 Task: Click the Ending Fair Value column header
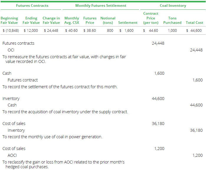pyautogui.click(x=31, y=20)
